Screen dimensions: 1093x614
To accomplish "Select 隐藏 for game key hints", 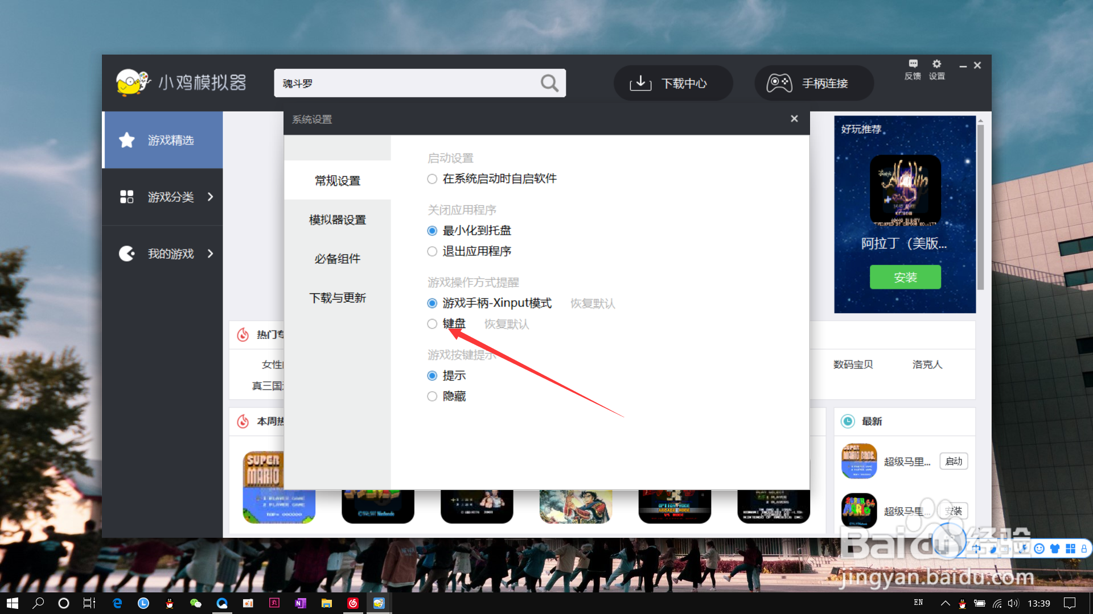I will pyautogui.click(x=432, y=396).
